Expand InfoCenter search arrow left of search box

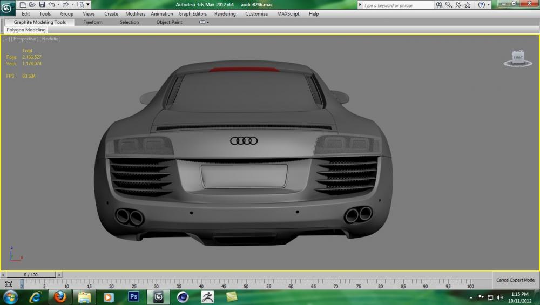(x=360, y=5)
